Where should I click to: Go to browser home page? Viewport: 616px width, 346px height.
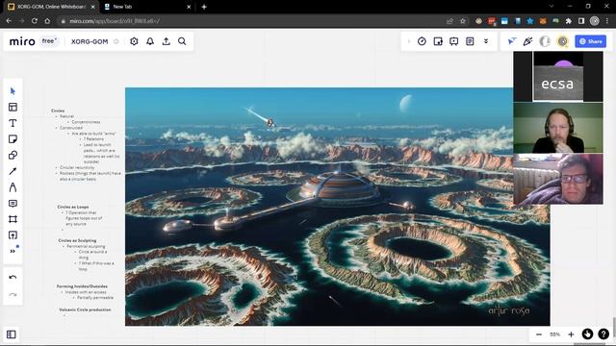pyautogui.click(x=47, y=21)
